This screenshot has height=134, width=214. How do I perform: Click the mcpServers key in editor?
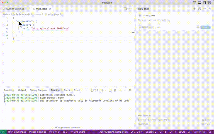point(24,21)
